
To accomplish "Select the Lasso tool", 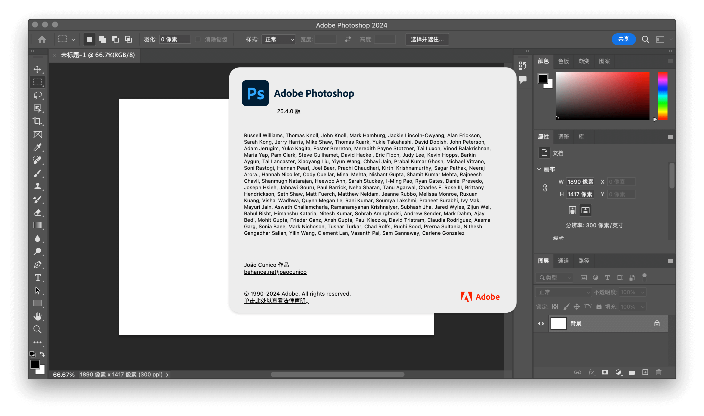I will (37, 95).
